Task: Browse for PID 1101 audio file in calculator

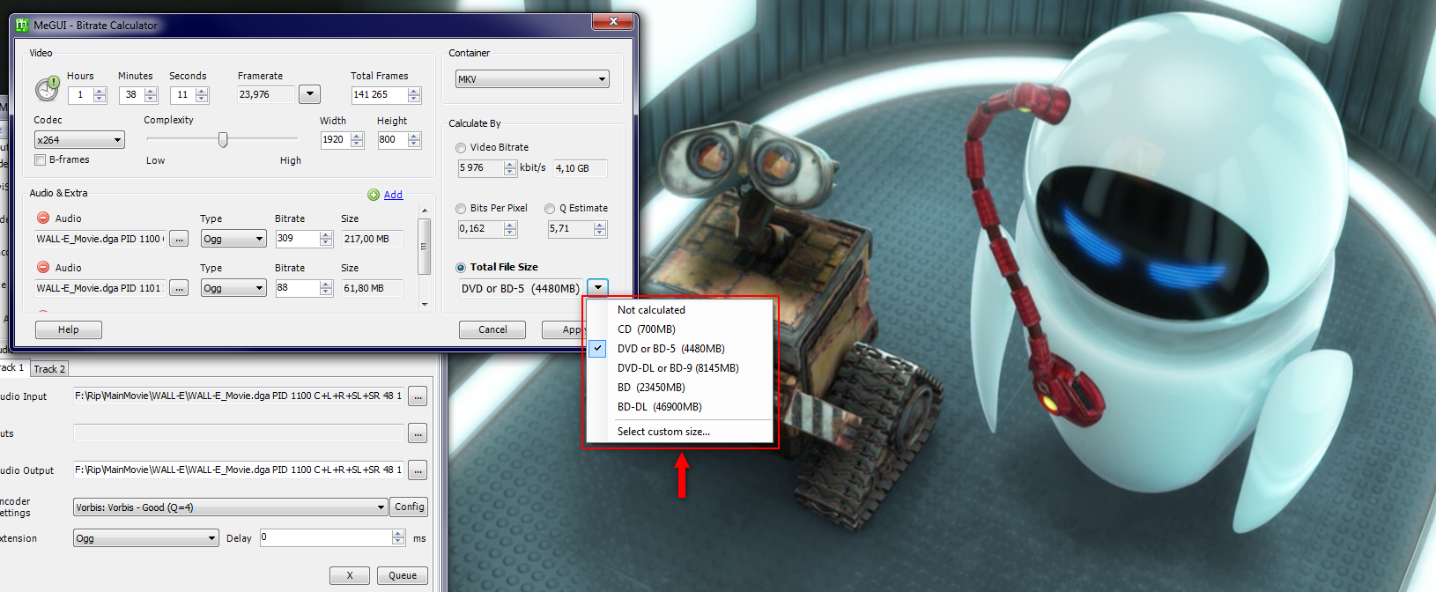Action: tap(179, 288)
